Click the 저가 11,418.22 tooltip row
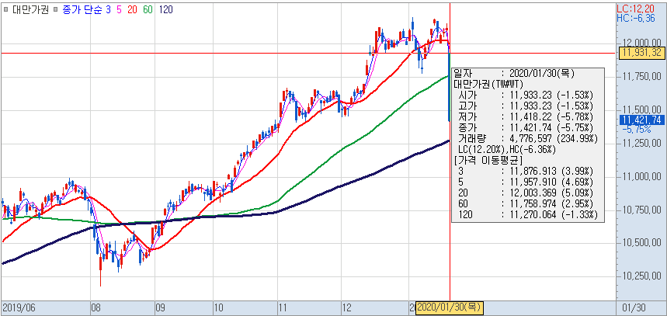 (526, 116)
